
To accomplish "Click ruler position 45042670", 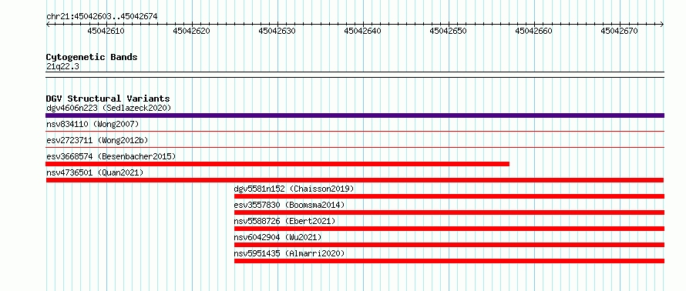I will (x=619, y=31).
